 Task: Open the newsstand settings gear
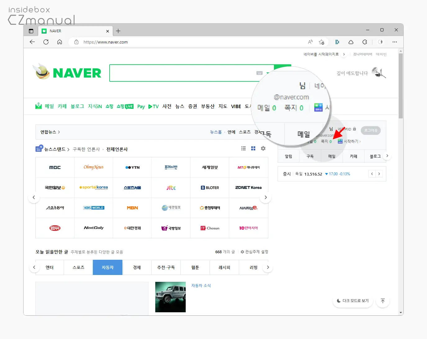pyautogui.click(x=263, y=149)
